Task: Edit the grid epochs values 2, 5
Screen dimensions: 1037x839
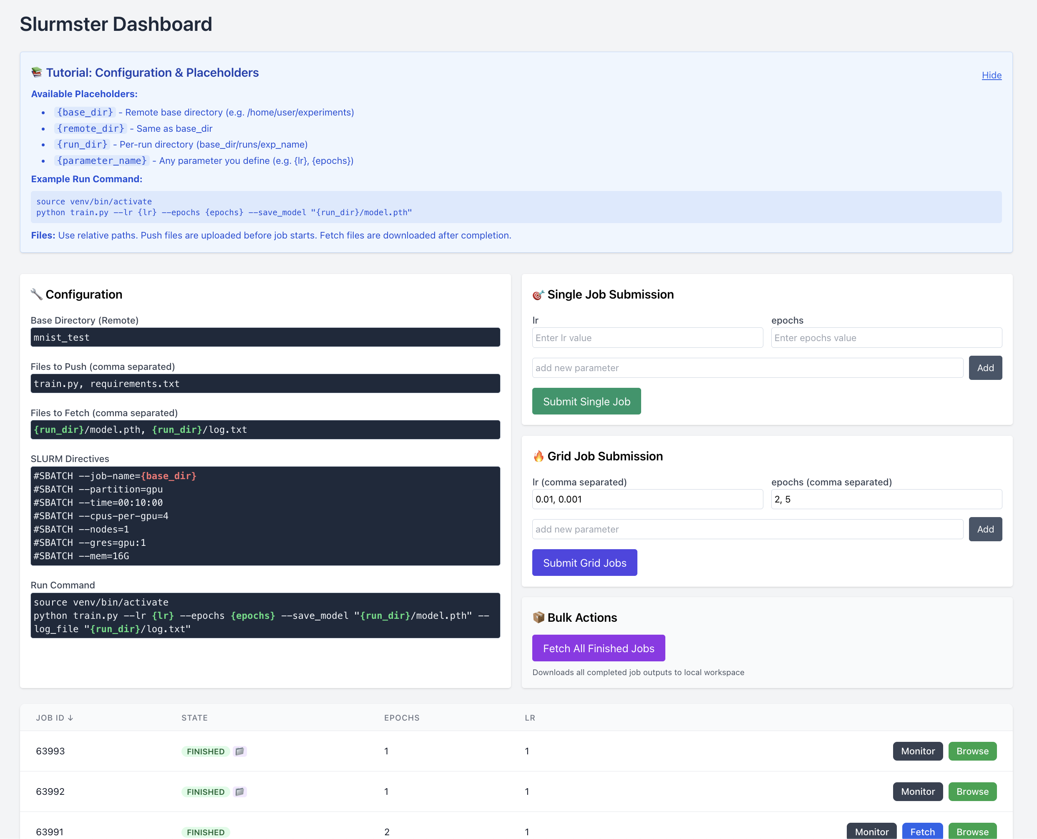Action: (x=886, y=499)
